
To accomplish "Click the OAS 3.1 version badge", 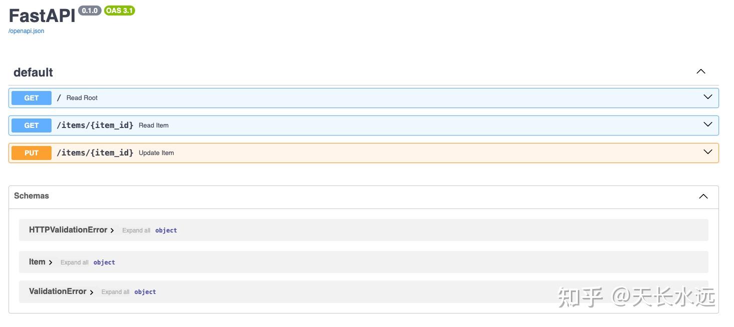I will click(120, 10).
